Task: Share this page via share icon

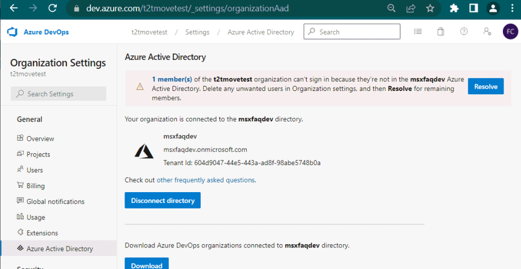Action: point(411,8)
